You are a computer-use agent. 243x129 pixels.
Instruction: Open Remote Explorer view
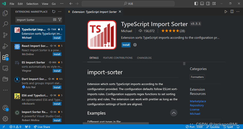tap(5, 68)
